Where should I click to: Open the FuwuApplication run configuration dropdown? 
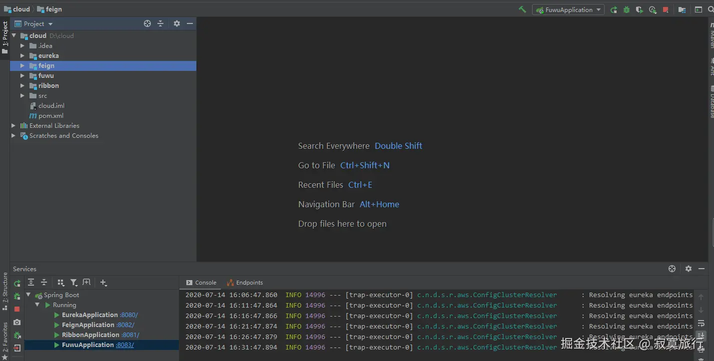[568, 9]
